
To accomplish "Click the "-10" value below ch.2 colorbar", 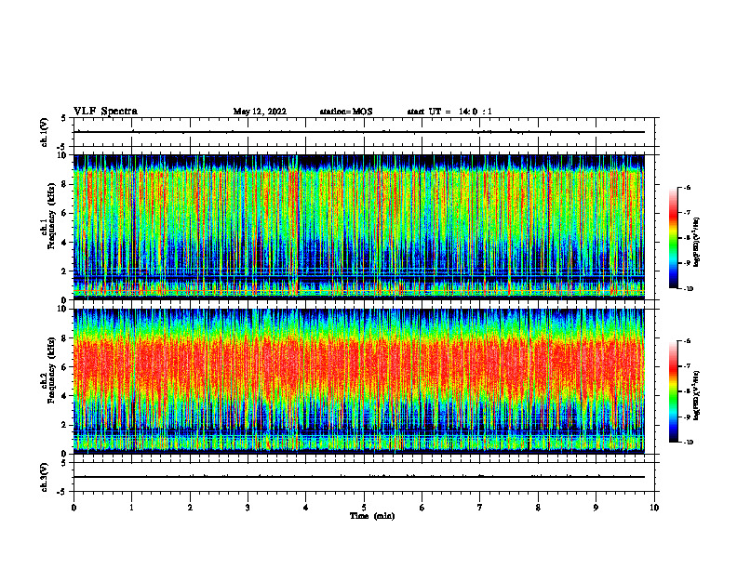I will pyautogui.click(x=688, y=443).
